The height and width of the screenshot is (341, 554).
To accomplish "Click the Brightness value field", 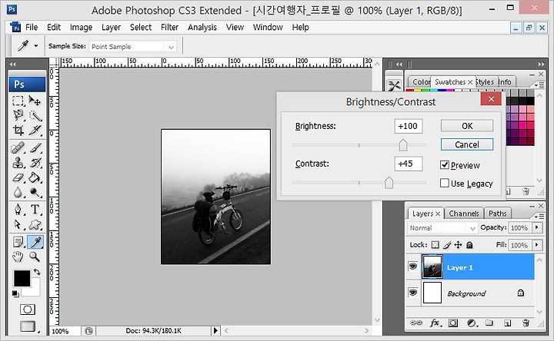I will click(x=409, y=126).
